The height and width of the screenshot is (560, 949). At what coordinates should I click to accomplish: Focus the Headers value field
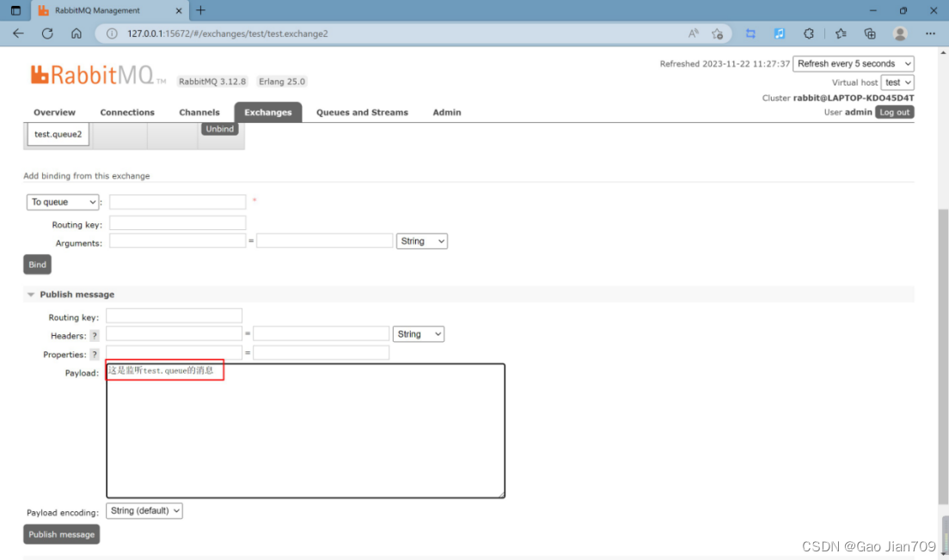pyautogui.click(x=321, y=334)
